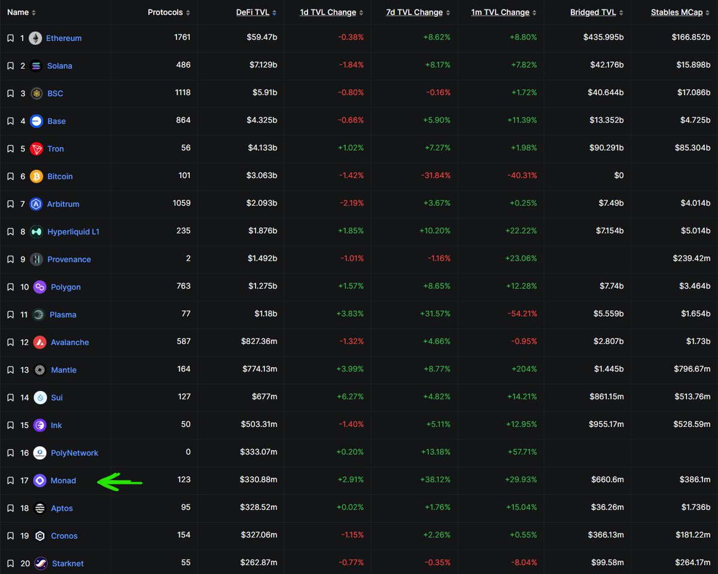Click the Ethereum chain logo icon
Image resolution: width=718 pixels, height=574 pixels.
pyautogui.click(x=35, y=38)
